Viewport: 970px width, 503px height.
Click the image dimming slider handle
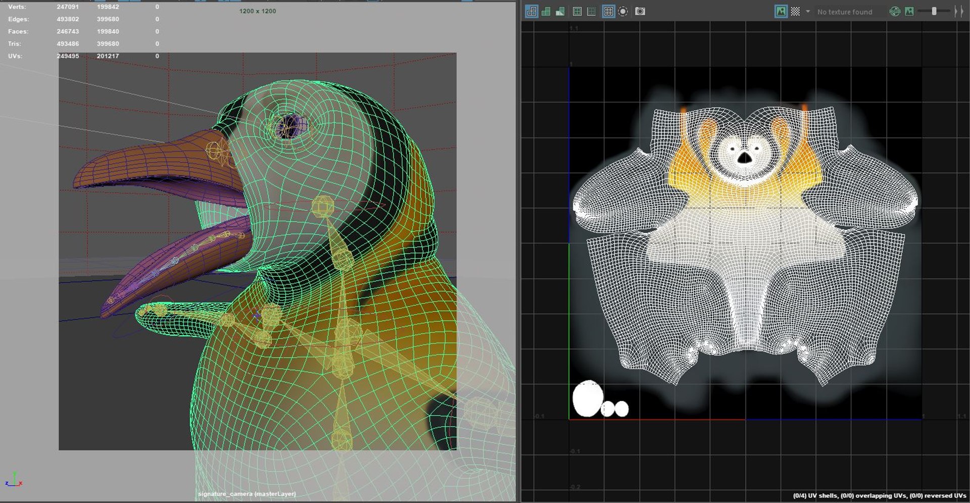coord(934,11)
